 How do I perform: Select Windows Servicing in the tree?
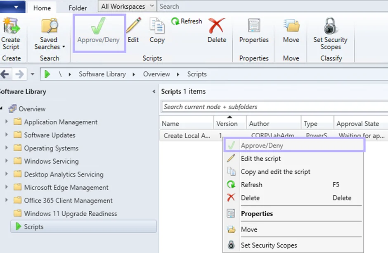(x=51, y=161)
